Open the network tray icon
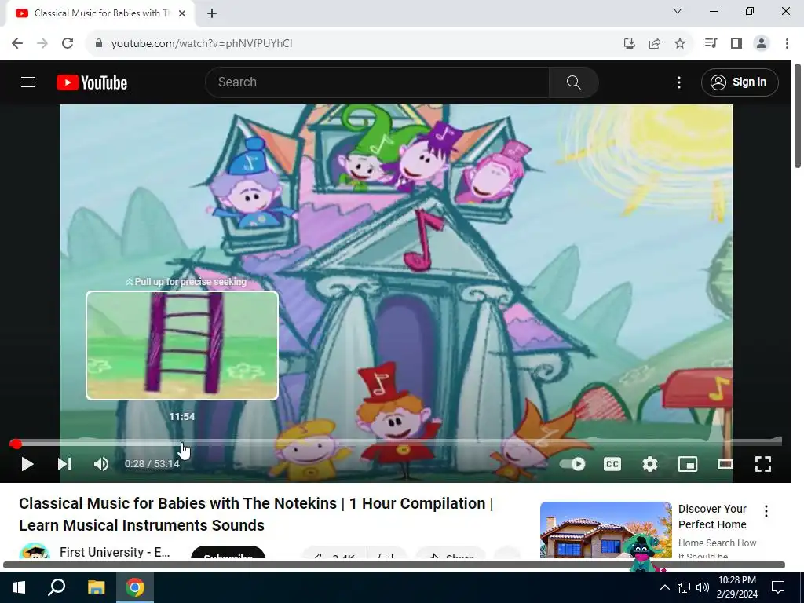 tap(684, 587)
